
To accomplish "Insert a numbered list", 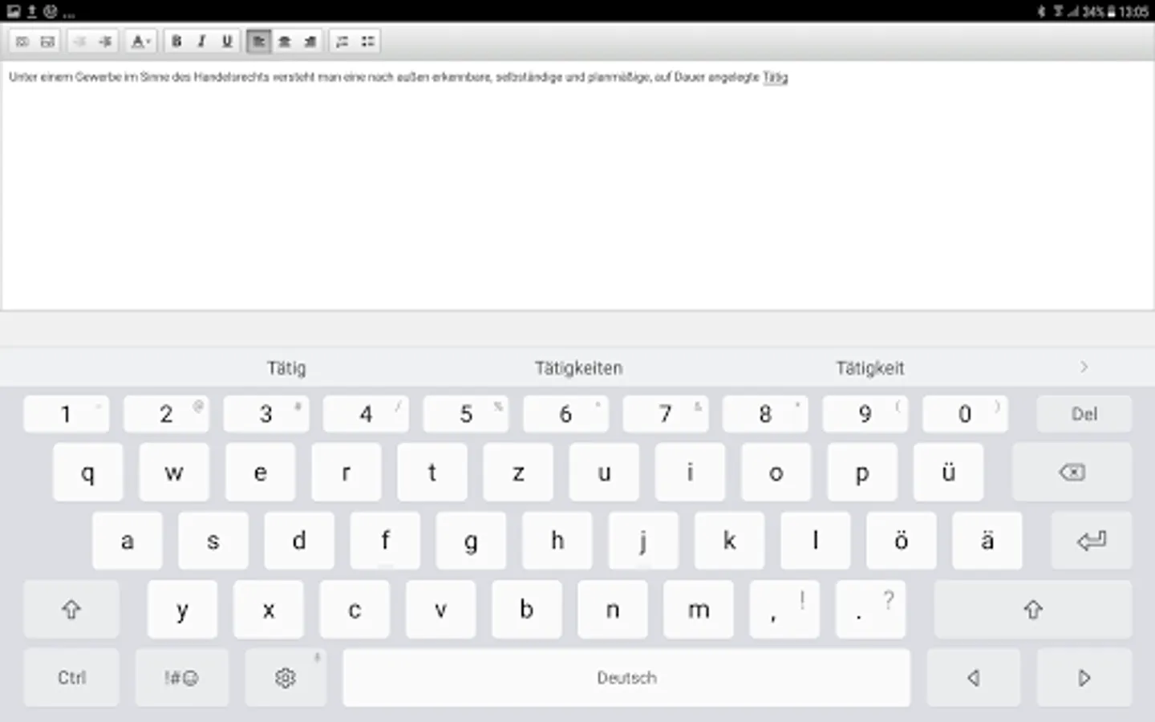I will tap(342, 42).
